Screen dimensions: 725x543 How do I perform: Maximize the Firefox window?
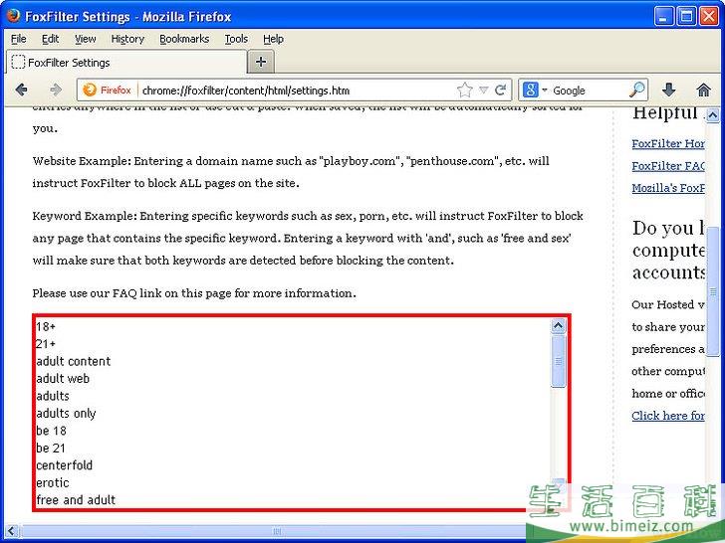point(686,16)
